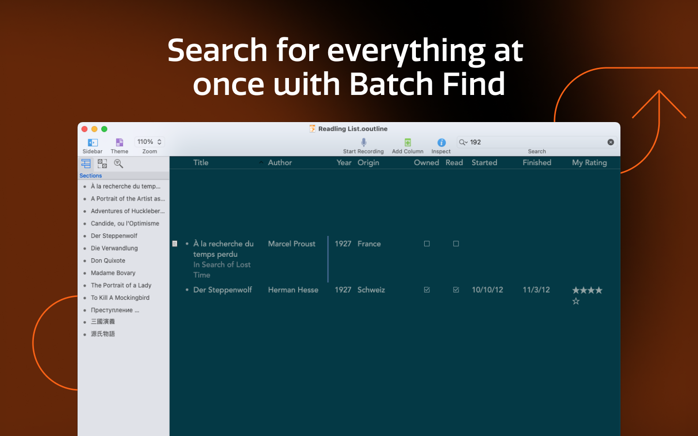Select the Sections outline view icon
The height and width of the screenshot is (436, 698).
tap(86, 164)
